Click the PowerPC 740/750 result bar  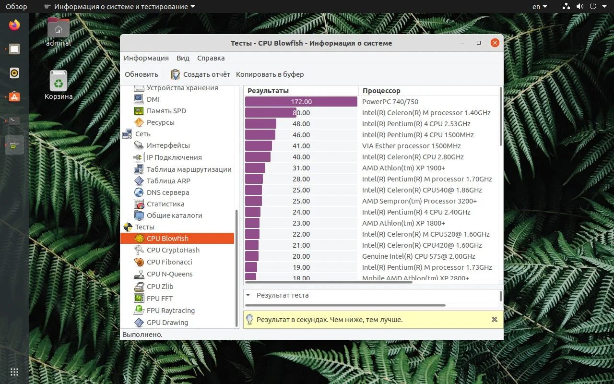tap(301, 102)
